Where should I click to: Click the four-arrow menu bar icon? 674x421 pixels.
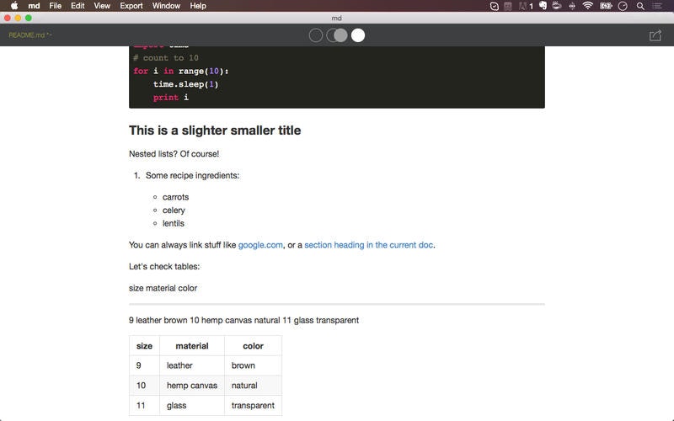[x=572, y=6]
